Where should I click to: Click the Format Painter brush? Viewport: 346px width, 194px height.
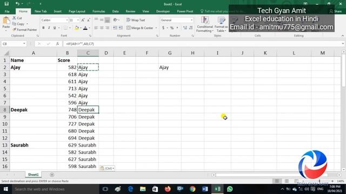click(14, 30)
